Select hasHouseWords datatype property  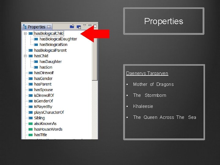click(x=48, y=129)
